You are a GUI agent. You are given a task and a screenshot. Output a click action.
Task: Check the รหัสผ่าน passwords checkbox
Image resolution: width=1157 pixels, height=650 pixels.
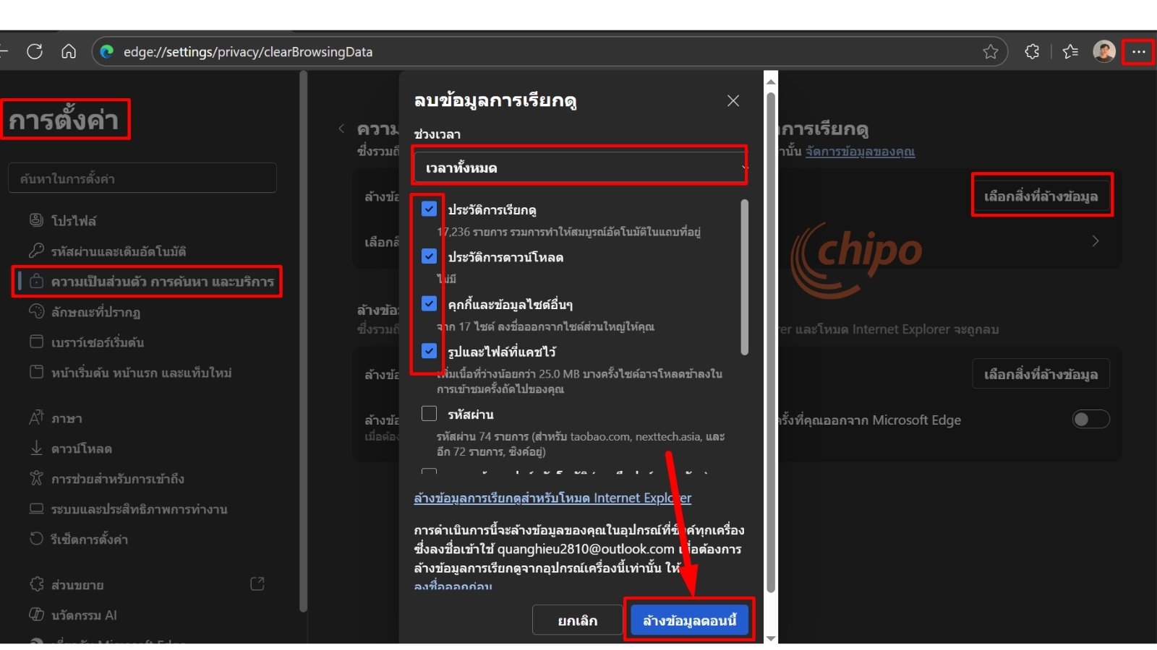coord(430,413)
